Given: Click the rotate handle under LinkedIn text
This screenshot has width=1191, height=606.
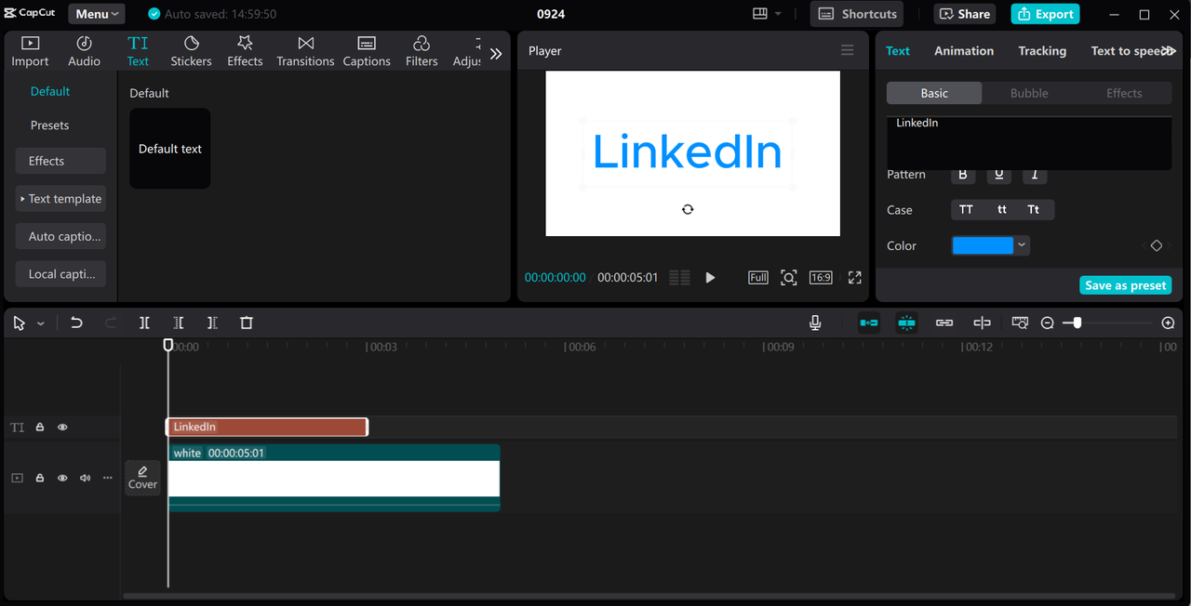Looking at the screenshot, I should [x=688, y=209].
